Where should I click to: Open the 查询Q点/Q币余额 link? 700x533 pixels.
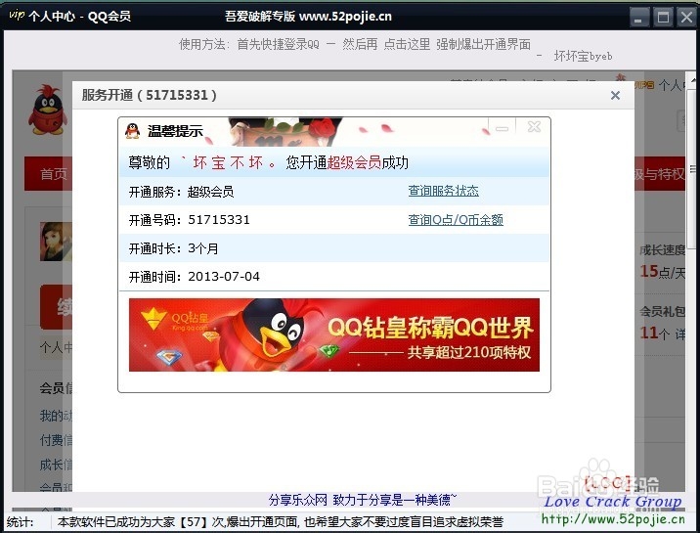tap(456, 220)
